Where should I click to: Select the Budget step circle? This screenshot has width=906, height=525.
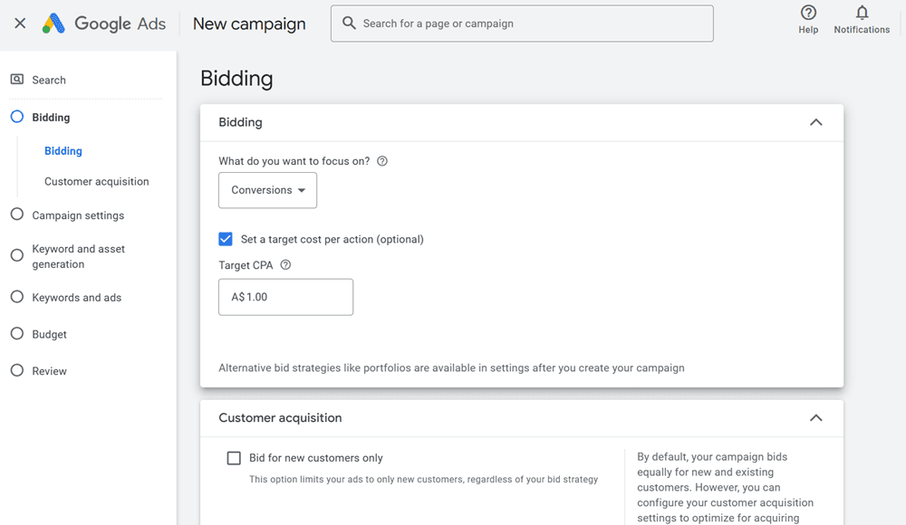(x=16, y=334)
